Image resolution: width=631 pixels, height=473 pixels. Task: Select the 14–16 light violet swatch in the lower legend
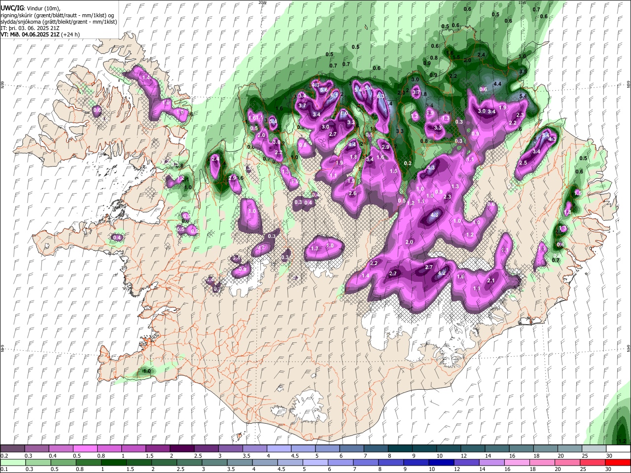pyautogui.click(x=492, y=463)
